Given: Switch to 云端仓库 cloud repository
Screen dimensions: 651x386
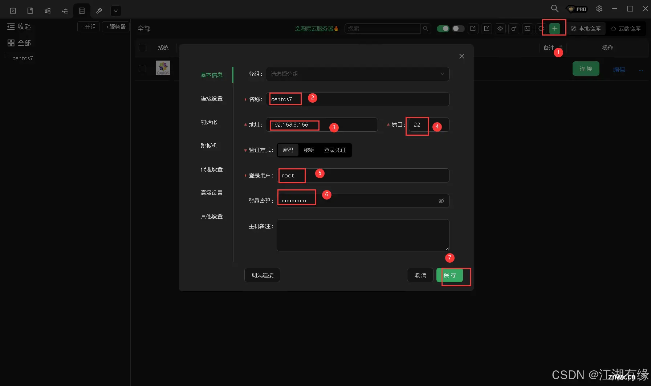Looking at the screenshot, I should coord(626,28).
